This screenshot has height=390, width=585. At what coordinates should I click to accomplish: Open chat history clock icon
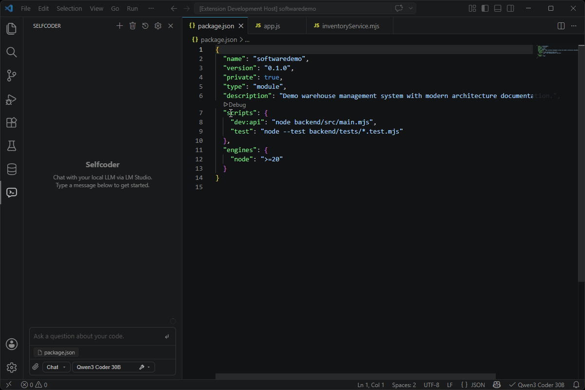click(145, 26)
